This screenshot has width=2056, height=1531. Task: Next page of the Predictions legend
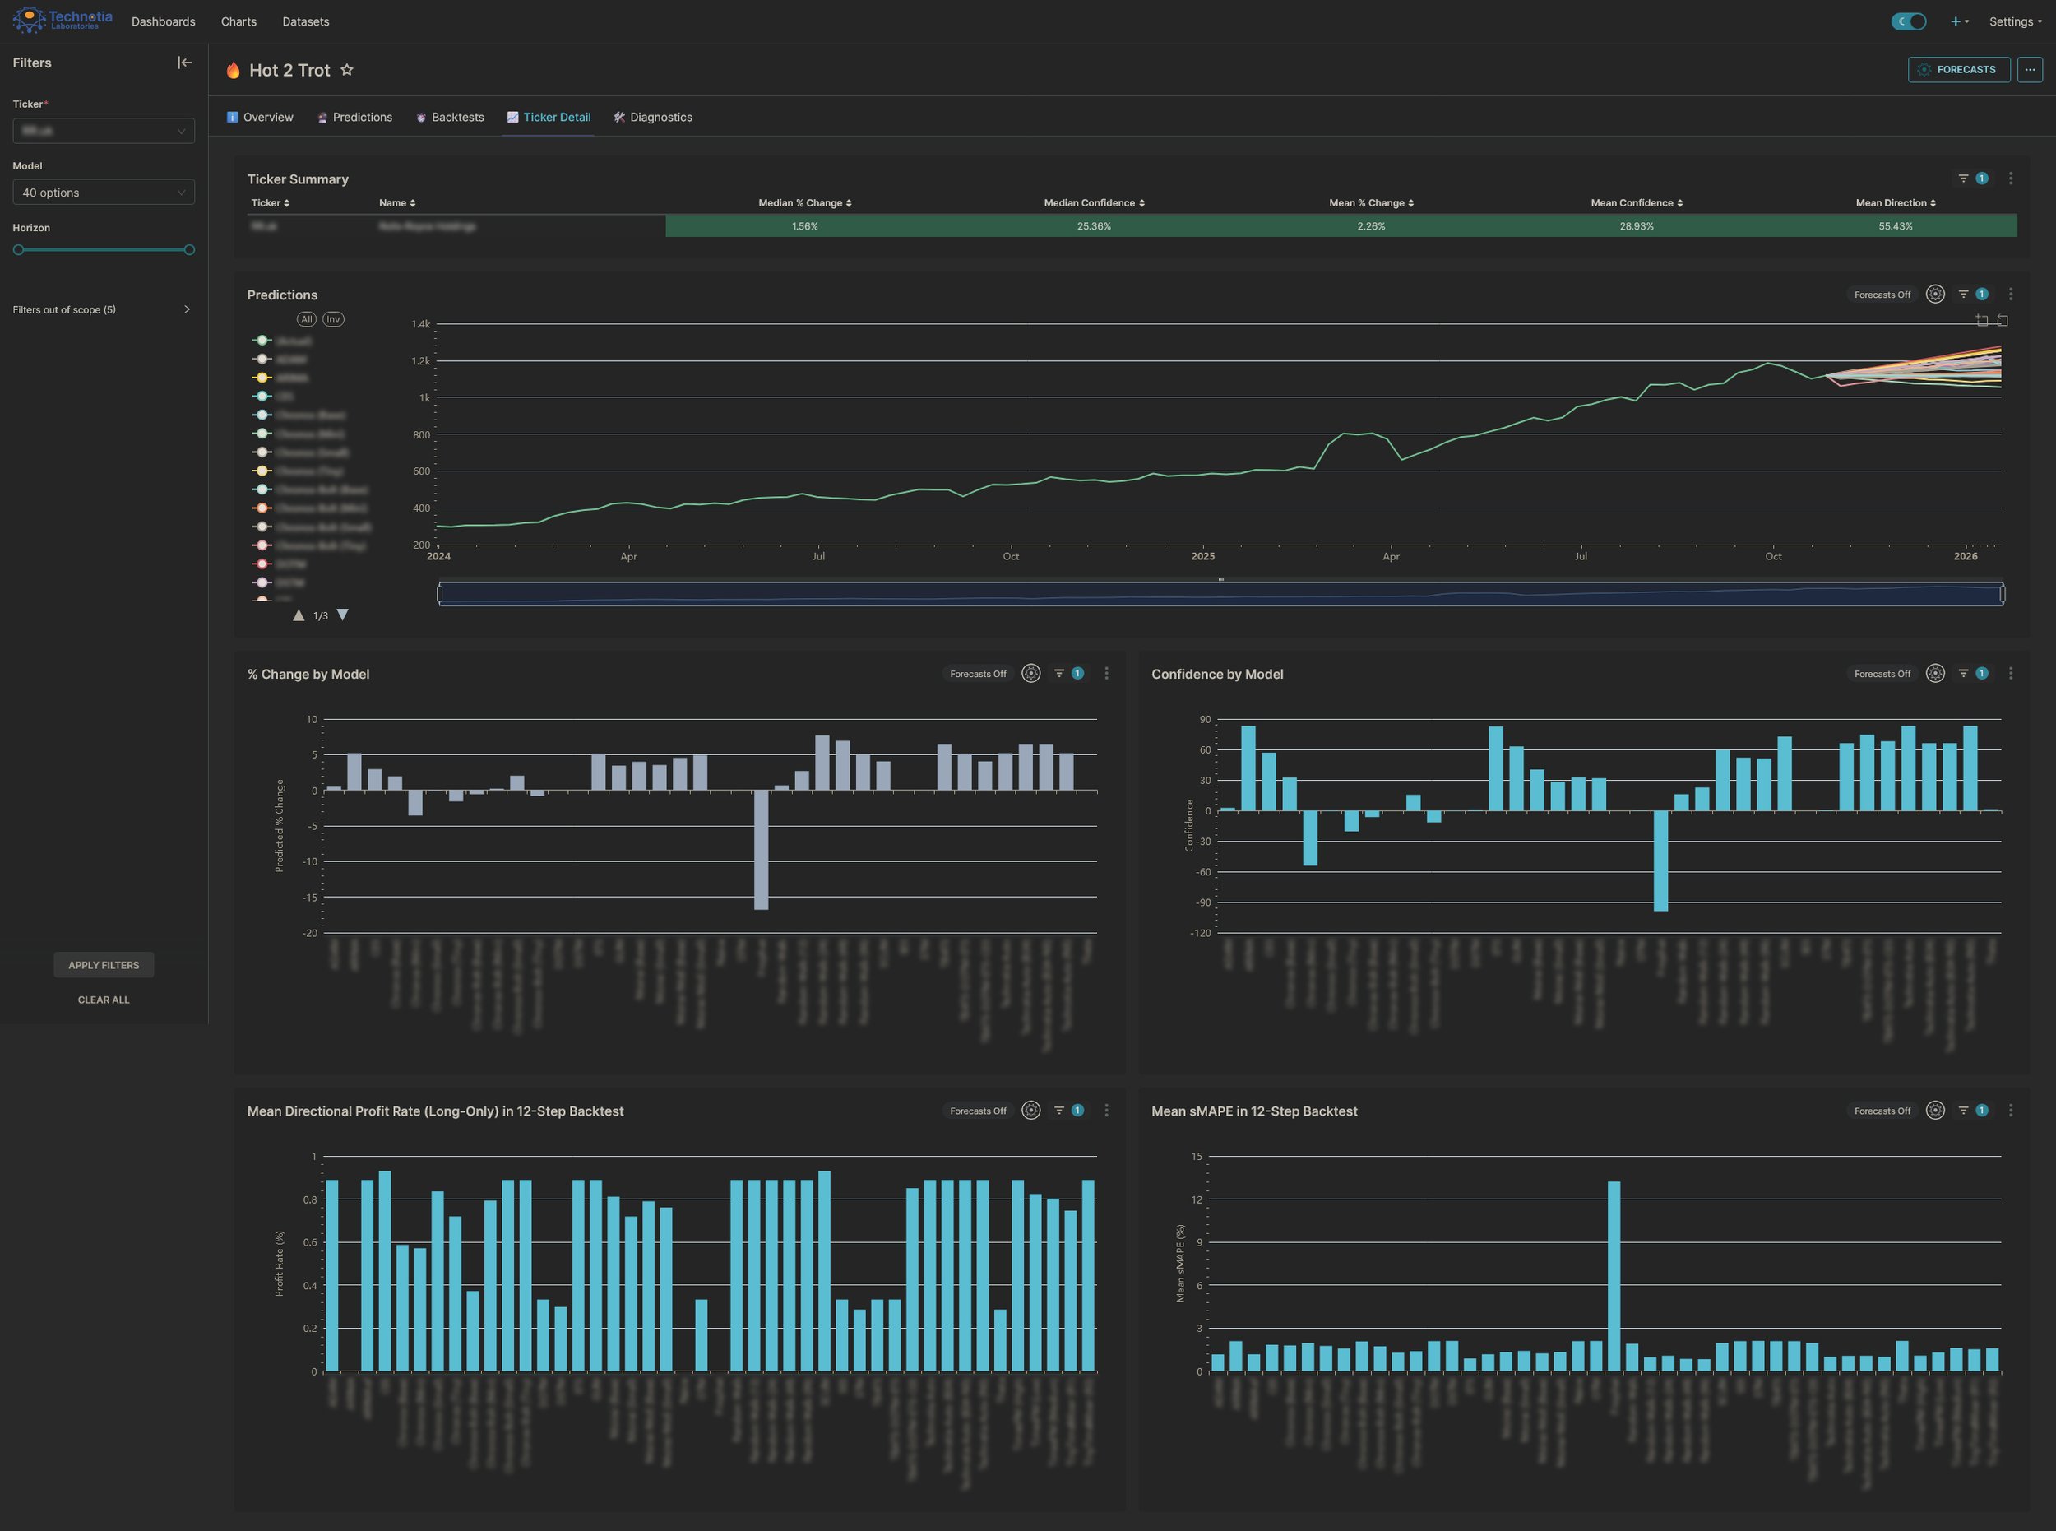point(343,615)
